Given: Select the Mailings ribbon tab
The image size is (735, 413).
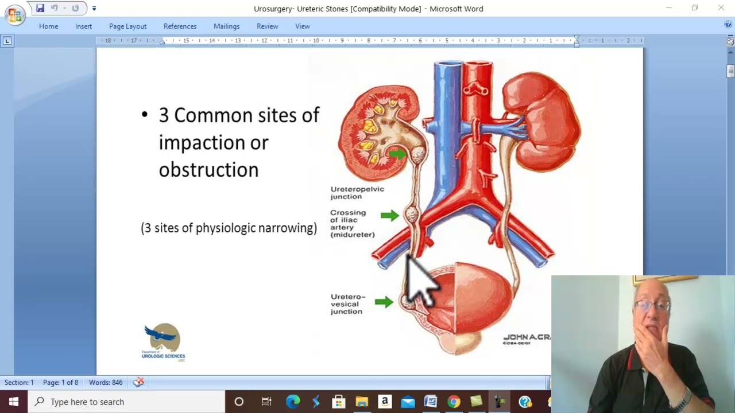Looking at the screenshot, I should pos(226,26).
